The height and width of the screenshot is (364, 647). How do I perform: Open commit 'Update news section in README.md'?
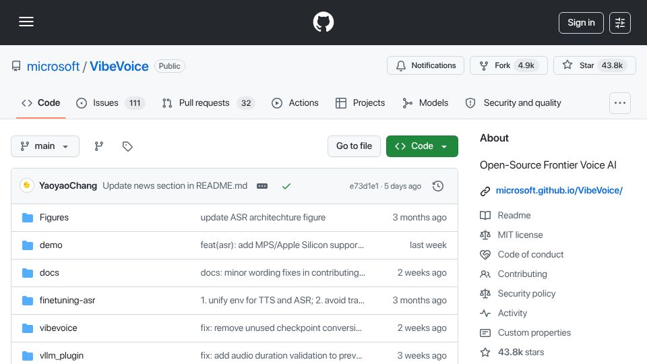tap(175, 186)
